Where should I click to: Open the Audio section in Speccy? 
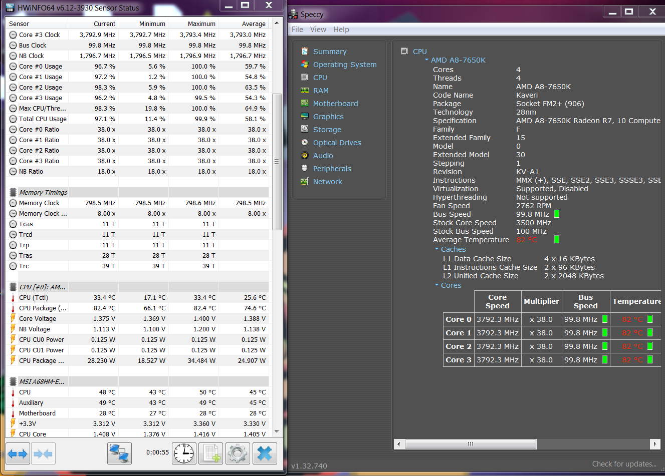click(323, 156)
